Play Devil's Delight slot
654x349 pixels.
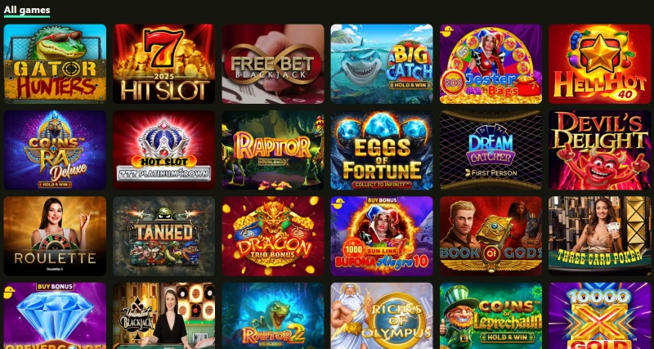(599, 150)
